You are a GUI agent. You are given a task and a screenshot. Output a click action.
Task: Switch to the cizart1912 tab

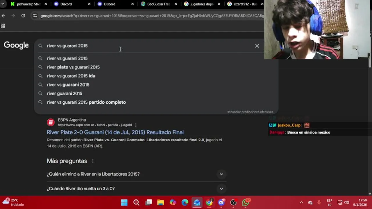pos(245,4)
